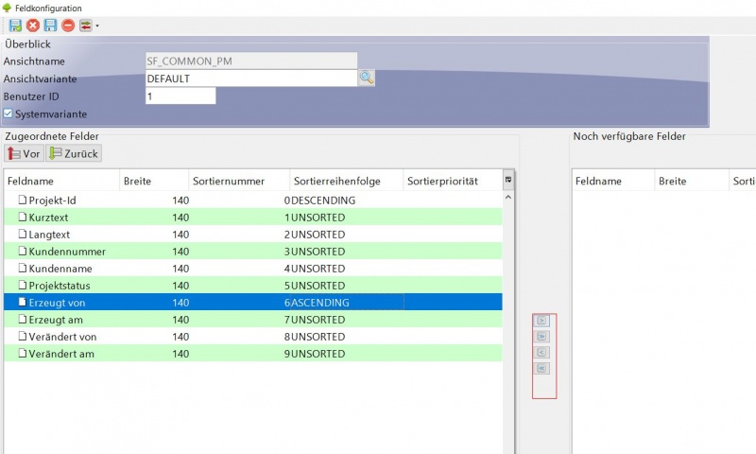The width and height of the screenshot is (756, 454).
Task: Click the red minus delete toolbar icon
Action: point(68,25)
